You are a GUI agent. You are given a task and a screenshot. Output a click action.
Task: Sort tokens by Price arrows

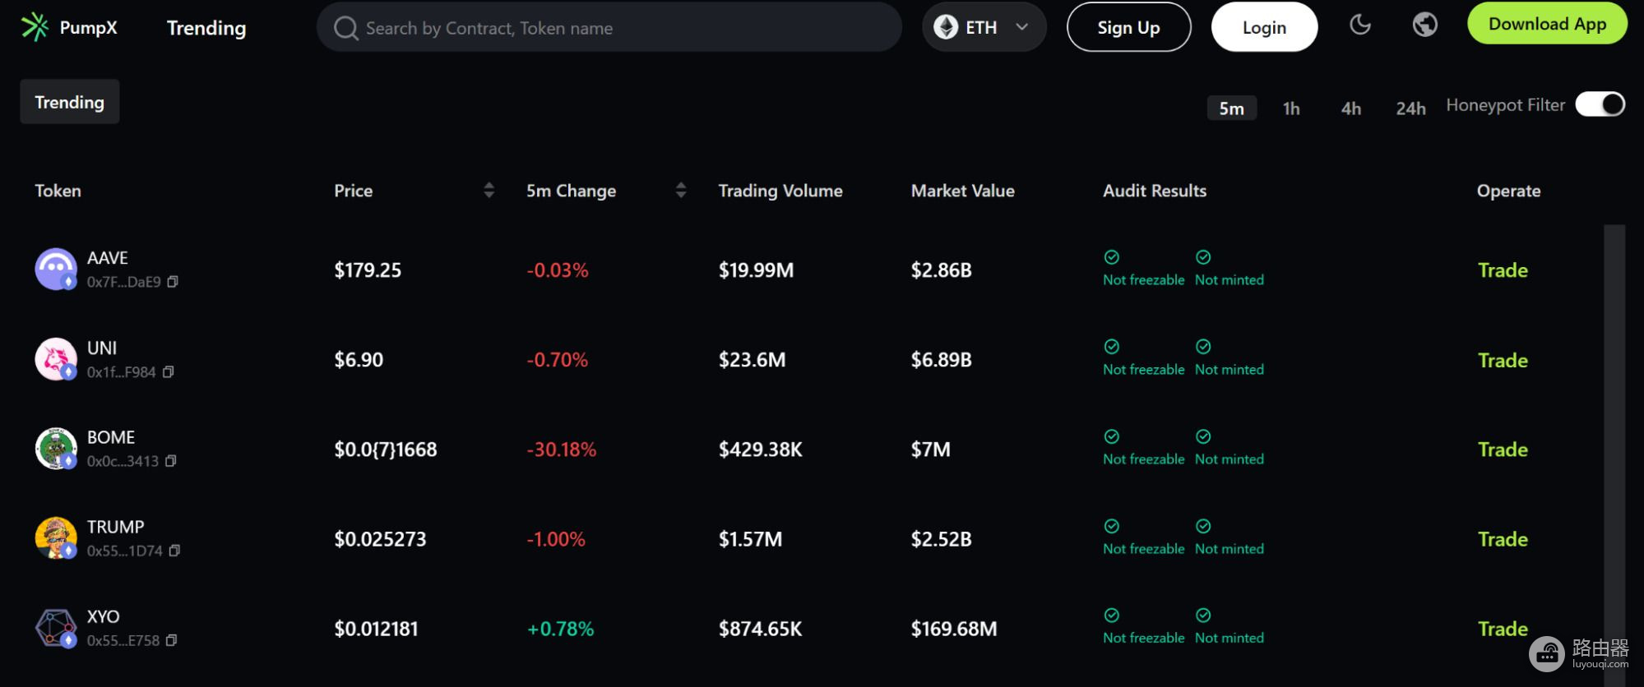point(489,191)
